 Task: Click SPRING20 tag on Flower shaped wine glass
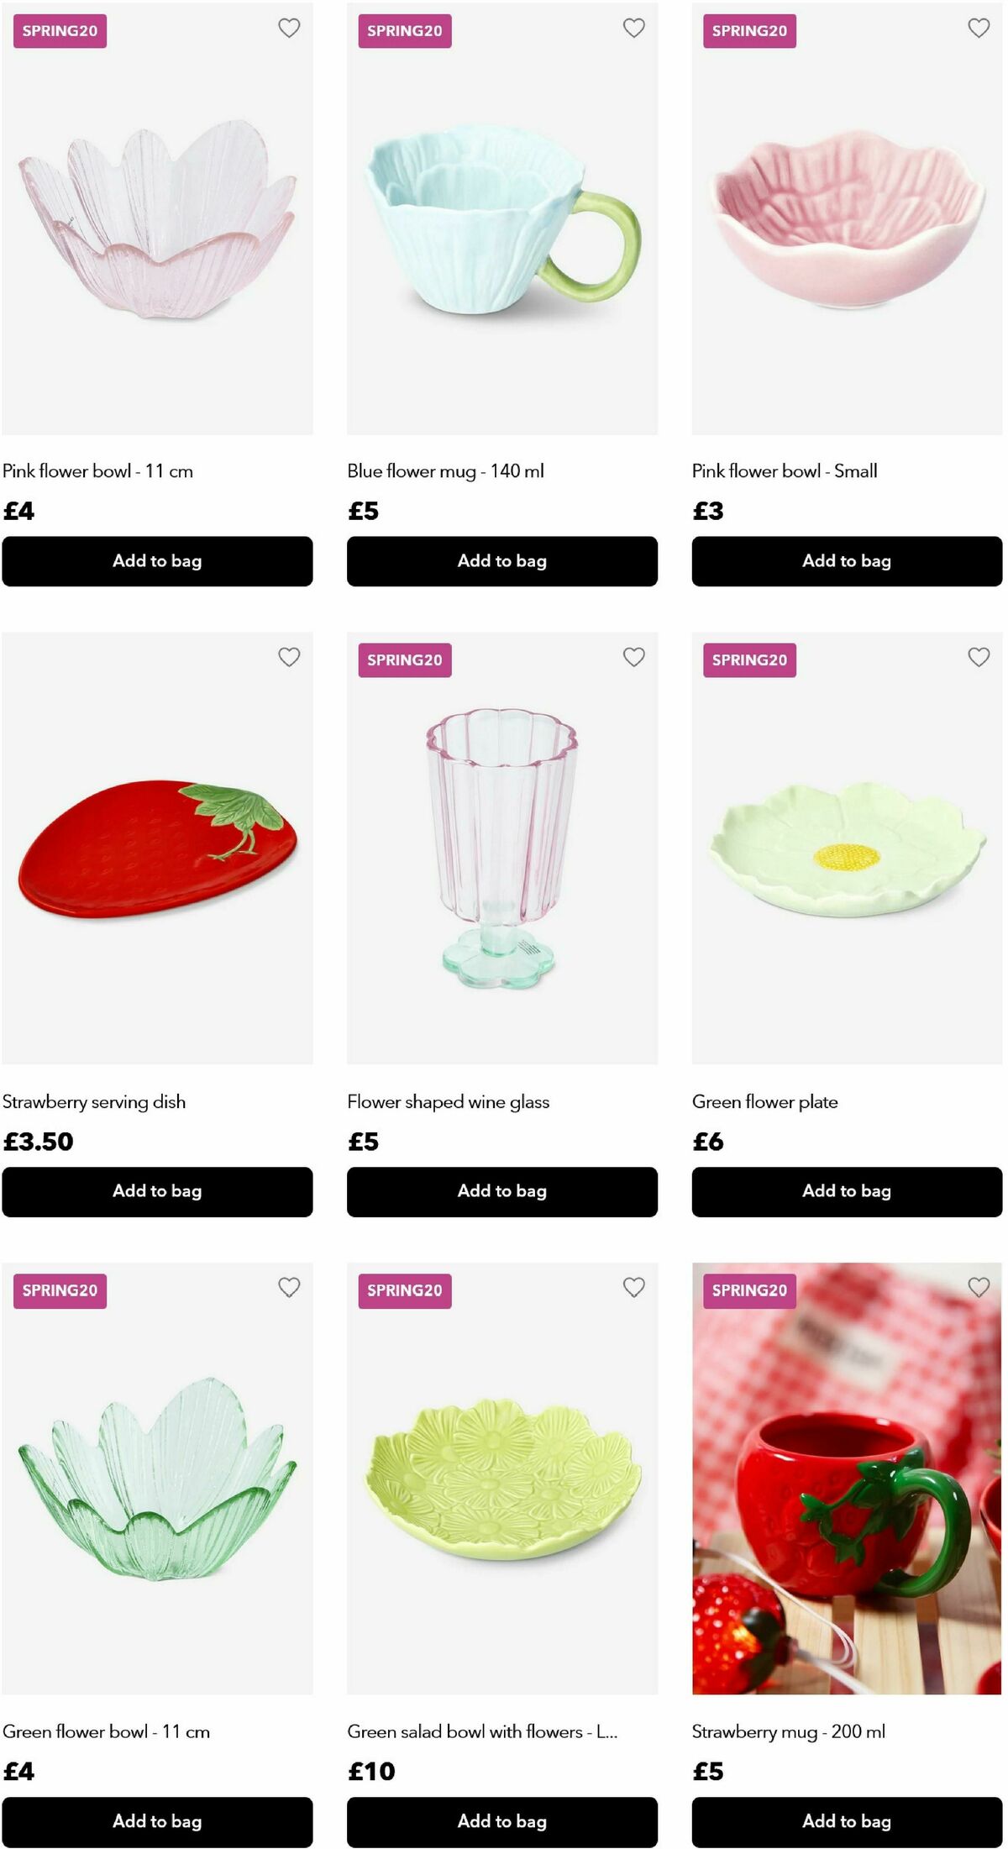tap(405, 660)
